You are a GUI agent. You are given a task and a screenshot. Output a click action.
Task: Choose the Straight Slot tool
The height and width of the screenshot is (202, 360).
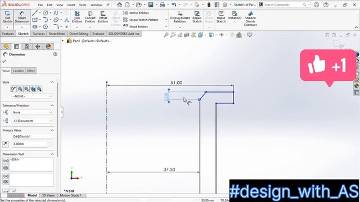pos(35,27)
